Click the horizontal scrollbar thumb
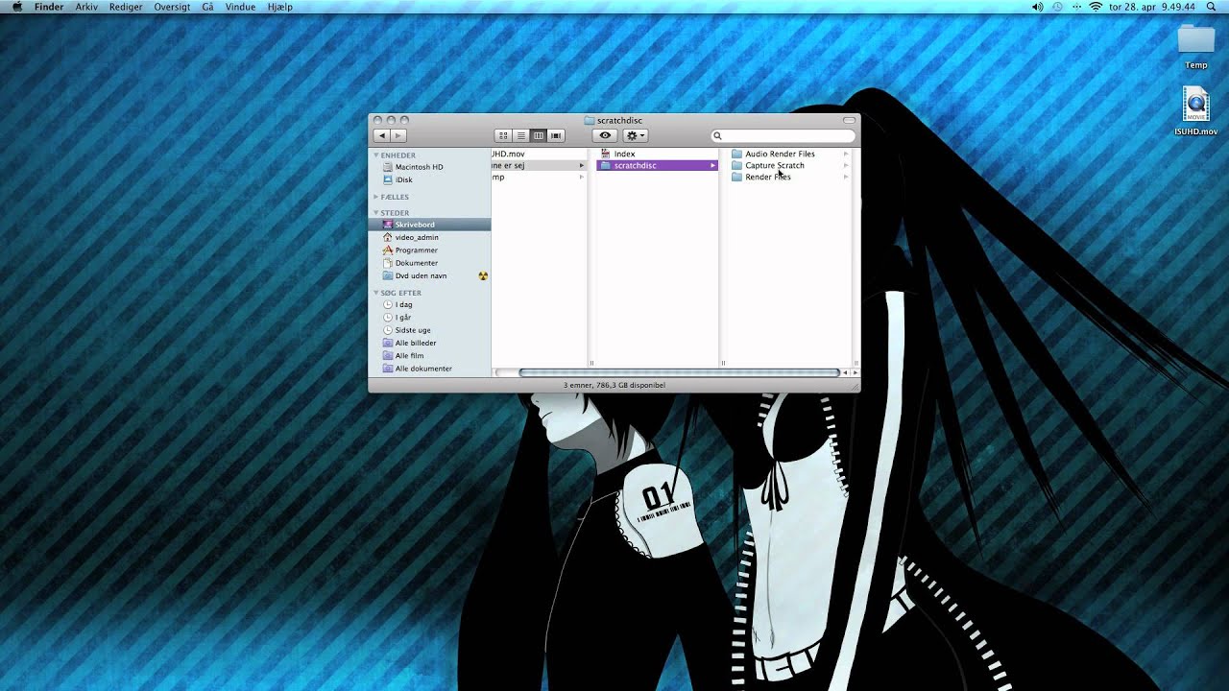The image size is (1229, 691). (679, 372)
